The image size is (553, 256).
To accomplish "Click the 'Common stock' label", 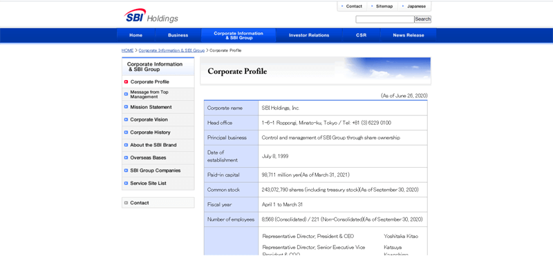I will 223,190.
